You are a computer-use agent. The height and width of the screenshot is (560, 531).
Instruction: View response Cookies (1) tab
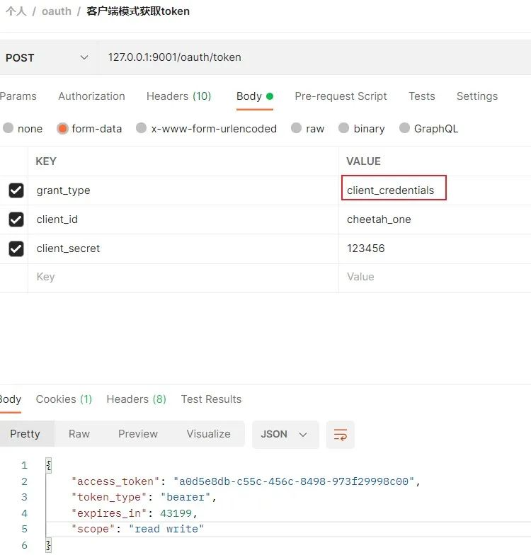(64, 399)
